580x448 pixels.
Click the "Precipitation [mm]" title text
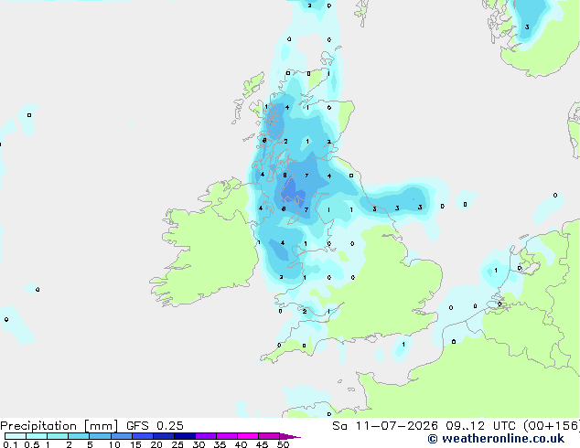(x=59, y=426)
